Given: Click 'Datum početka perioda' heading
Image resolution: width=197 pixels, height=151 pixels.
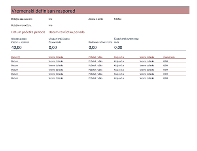Looking at the screenshot, I should tap(28, 32).
